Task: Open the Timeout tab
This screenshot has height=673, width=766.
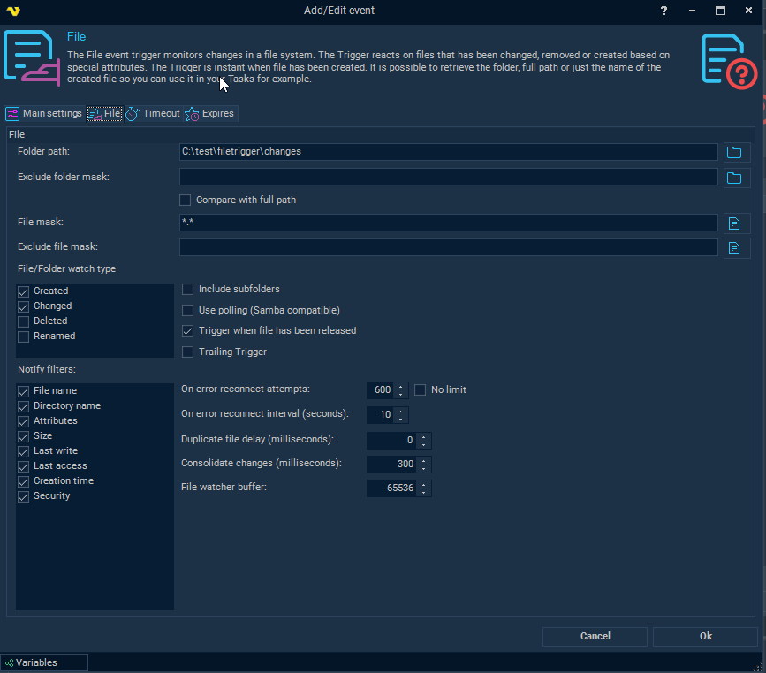Action: [x=153, y=114]
